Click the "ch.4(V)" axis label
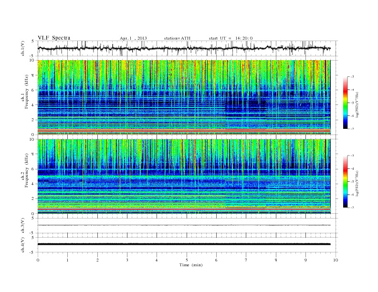Screen dimensions: 378x292 pyautogui.click(x=23, y=245)
